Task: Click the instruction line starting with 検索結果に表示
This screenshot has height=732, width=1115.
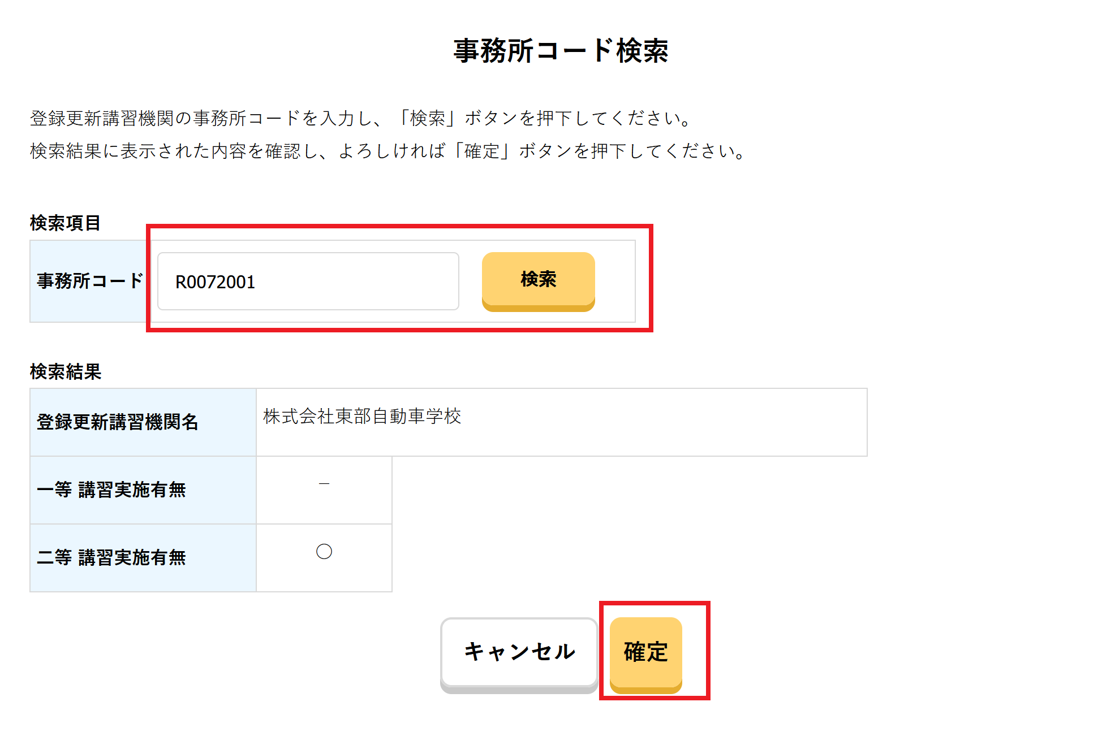Action: pos(389,151)
